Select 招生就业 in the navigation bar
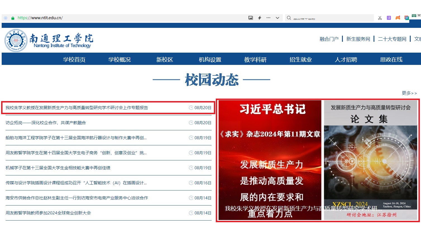Screen dimensions: 421x225 tap(301, 59)
